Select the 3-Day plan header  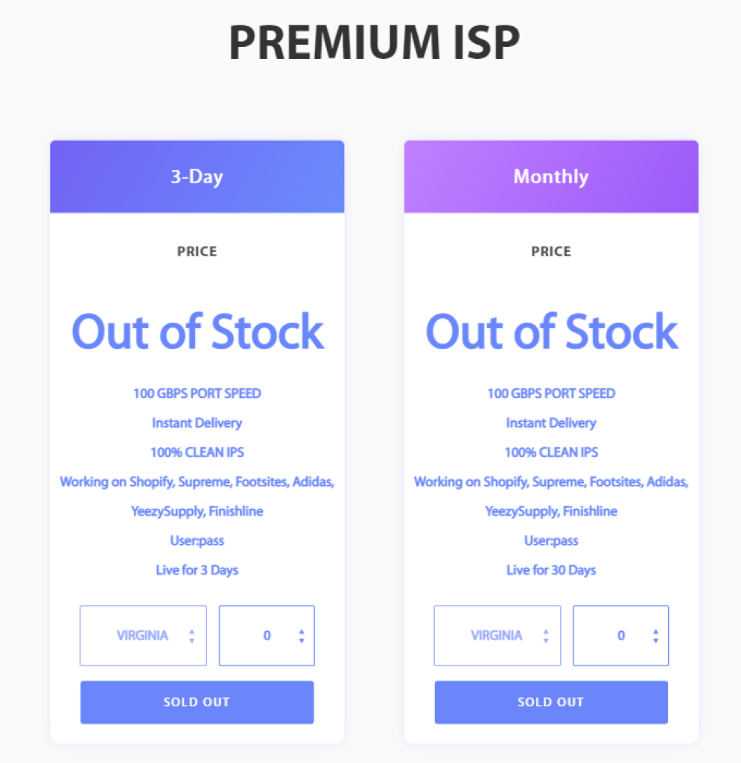pyautogui.click(x=197, y=177)
